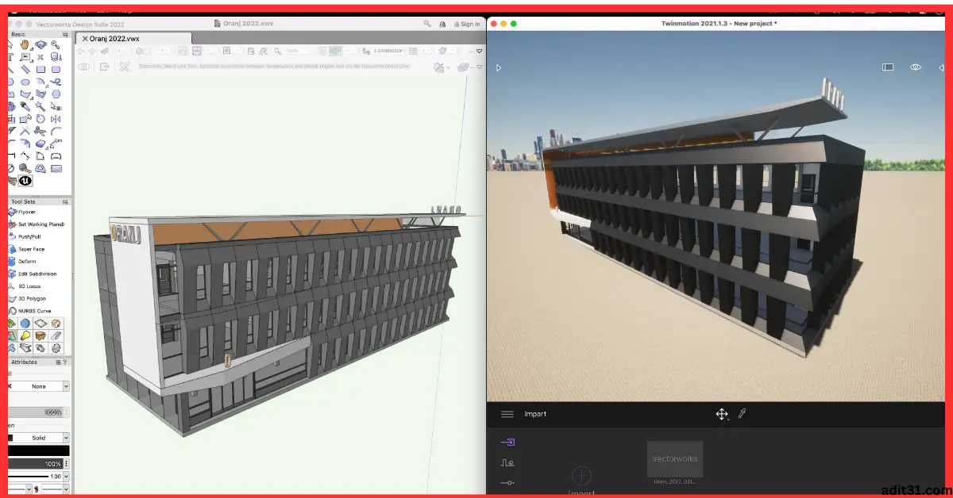Choose Set Working Plane tool
953x498 pixels.
pos(35,224)
